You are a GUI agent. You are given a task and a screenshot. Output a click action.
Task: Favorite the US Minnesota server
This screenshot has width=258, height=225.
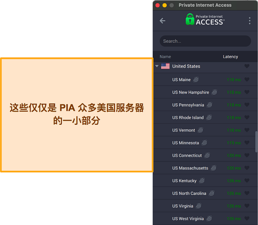[247, 143]
